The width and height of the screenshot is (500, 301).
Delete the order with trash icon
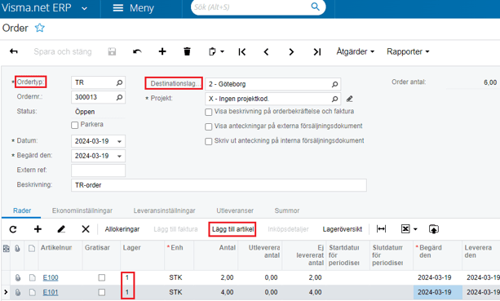pos(187,51)
